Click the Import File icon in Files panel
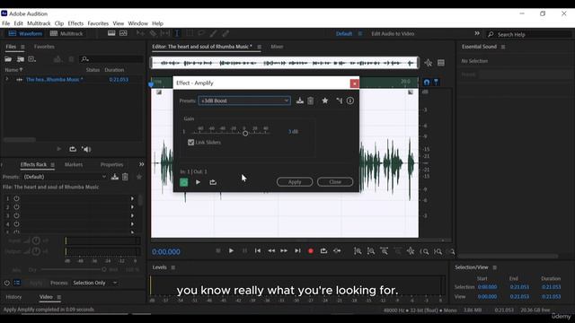 pyautogui.click(x=20, y=59)
